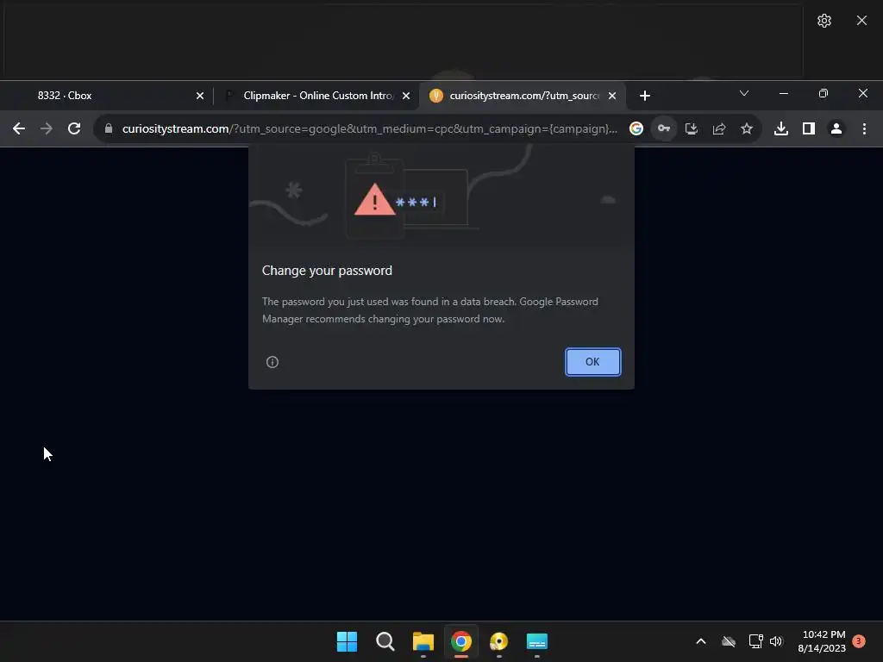Open the network tray icon
The height and width of the screenshot is (662, 883).
point(755,641)
